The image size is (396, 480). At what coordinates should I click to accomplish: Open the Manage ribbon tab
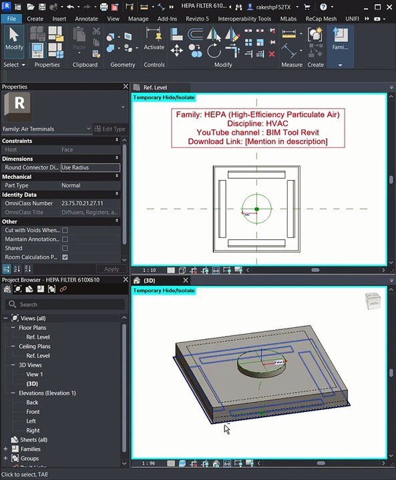click(138, 19)
